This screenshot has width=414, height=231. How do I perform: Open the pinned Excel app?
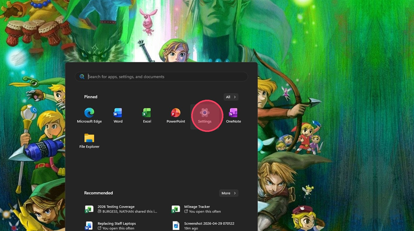(x=147, y=116)
